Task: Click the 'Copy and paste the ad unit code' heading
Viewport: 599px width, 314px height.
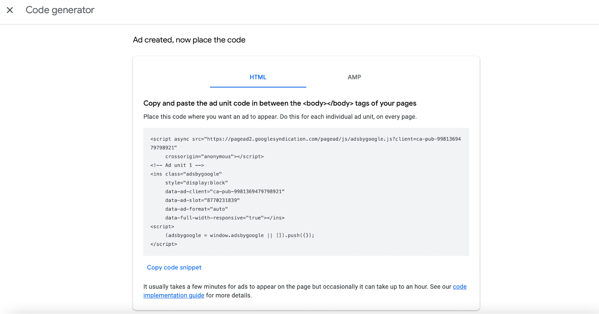Action: (x=280, y=103)
